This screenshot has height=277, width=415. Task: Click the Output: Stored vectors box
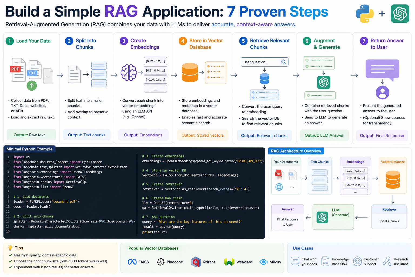point(203,135)
